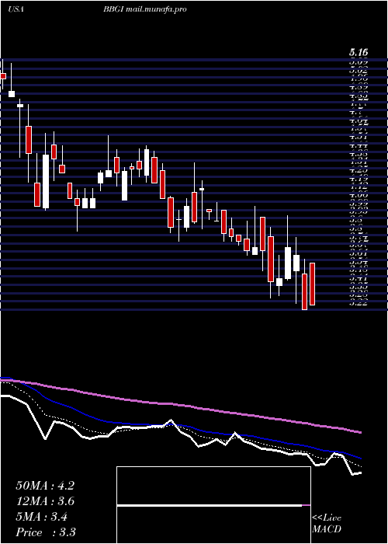Click the 5MA : 3.4 reading
388x544 pixels.
[42, 517]
